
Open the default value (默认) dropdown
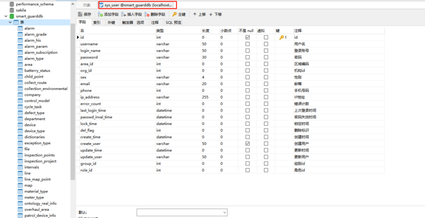[182, 212]
